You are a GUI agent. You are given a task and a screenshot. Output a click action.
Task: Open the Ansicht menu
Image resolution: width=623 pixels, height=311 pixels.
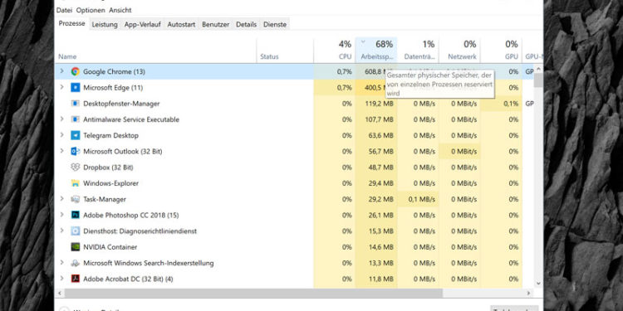[120, 10]
